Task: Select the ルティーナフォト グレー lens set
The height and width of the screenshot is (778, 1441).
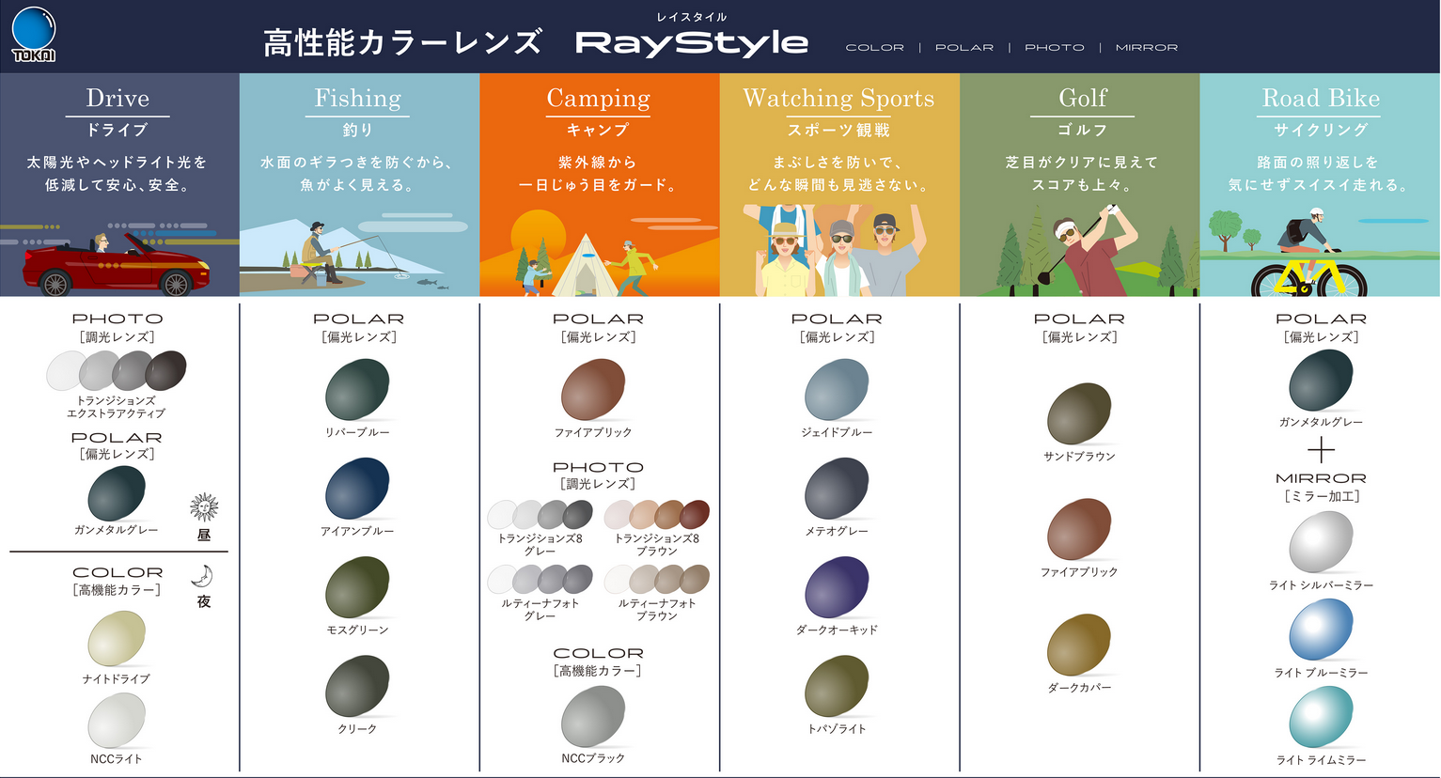Action: tap(540, 579)
